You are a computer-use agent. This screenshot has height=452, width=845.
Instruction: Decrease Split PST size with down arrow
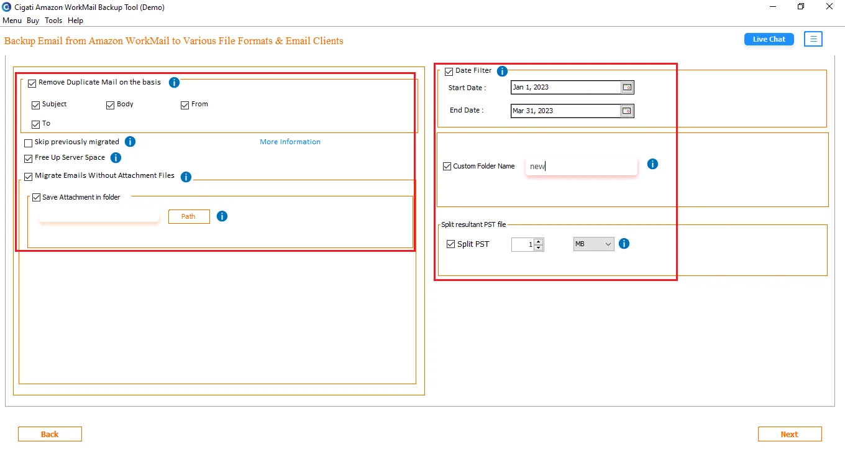(x=539, y=247)
